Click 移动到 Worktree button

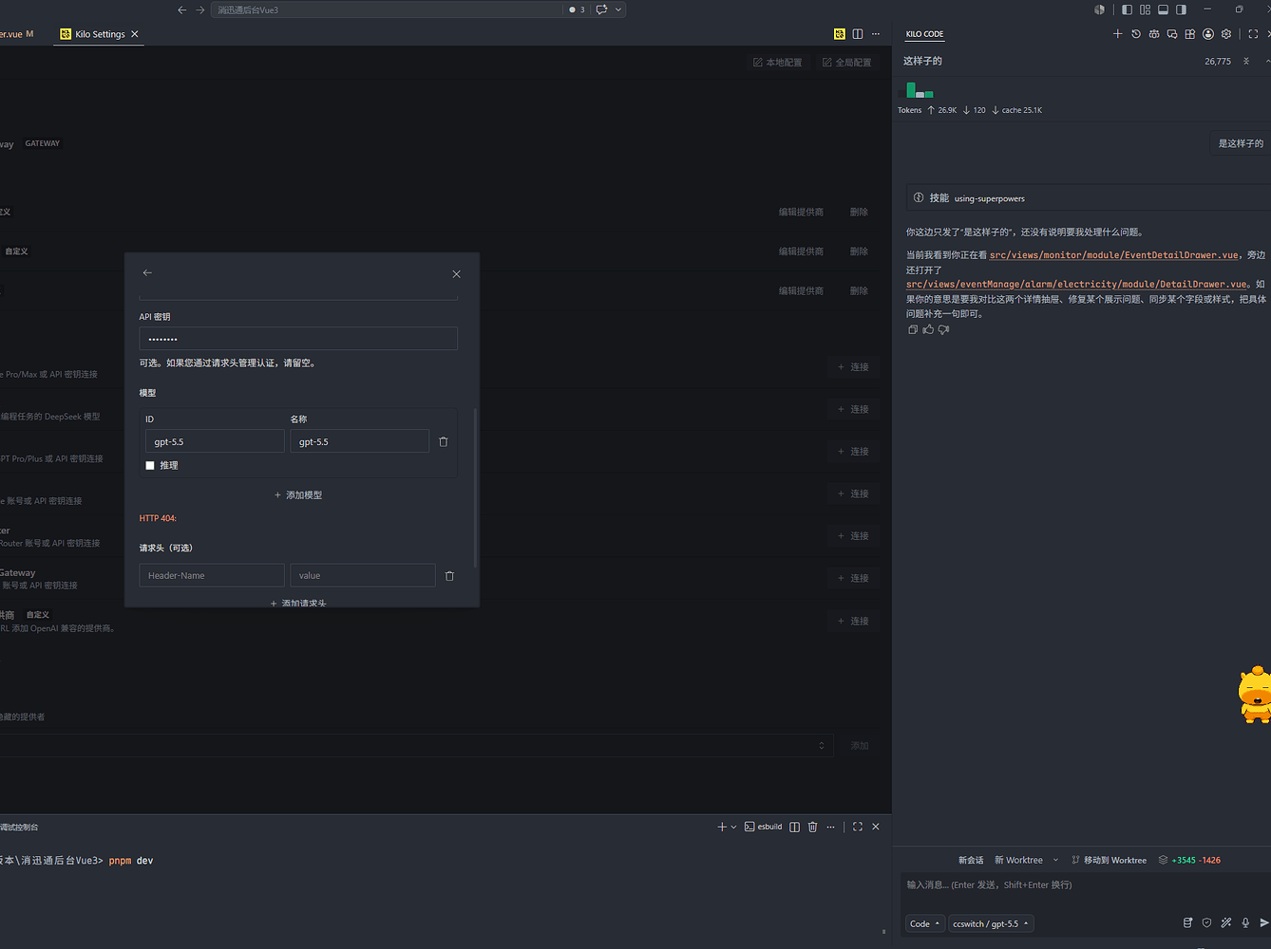(1109, 860)
